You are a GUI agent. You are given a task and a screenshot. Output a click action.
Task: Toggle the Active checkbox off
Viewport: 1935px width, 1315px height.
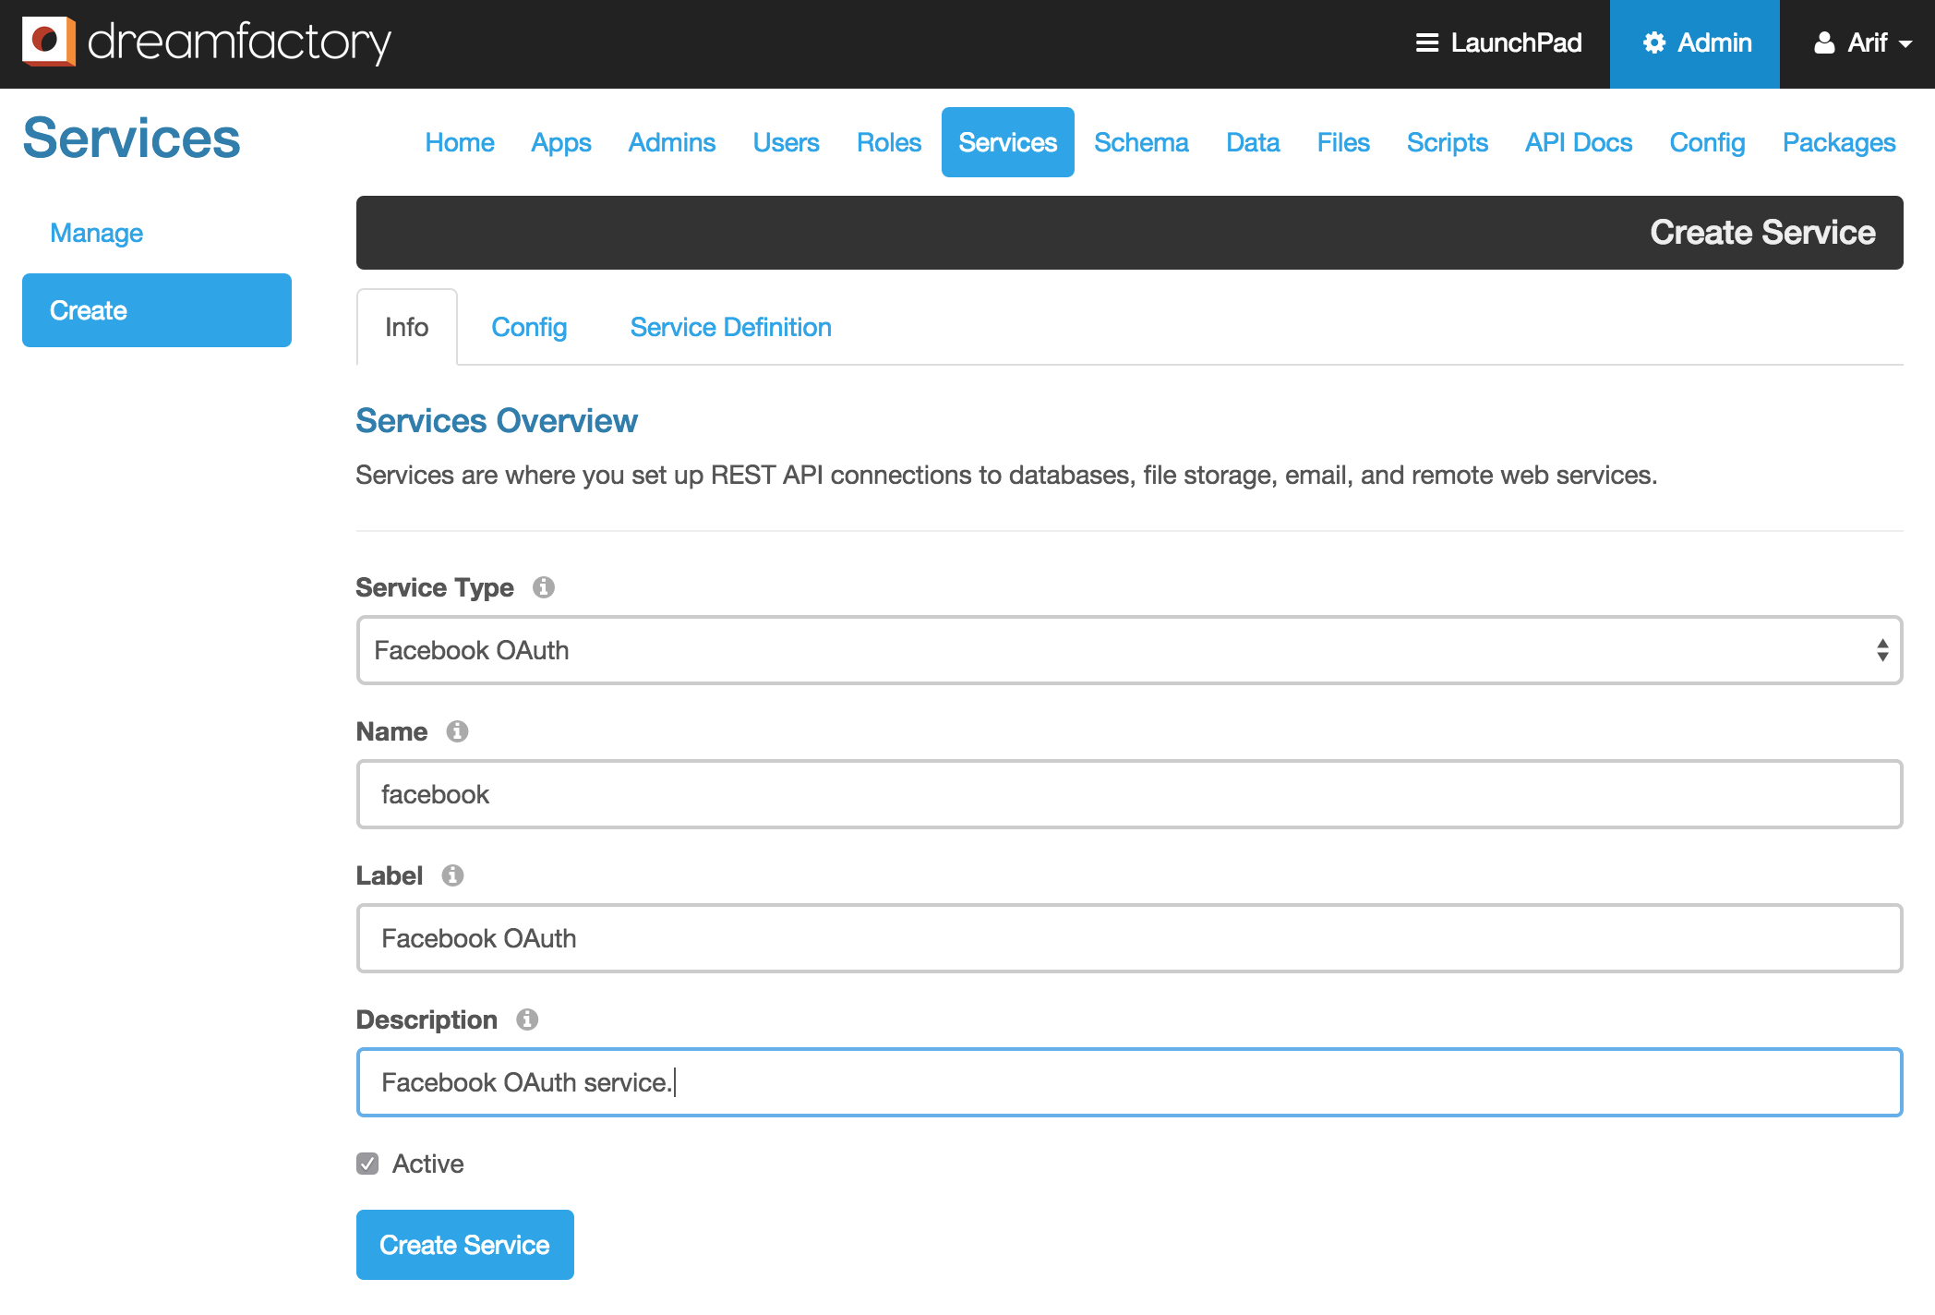367,1164
